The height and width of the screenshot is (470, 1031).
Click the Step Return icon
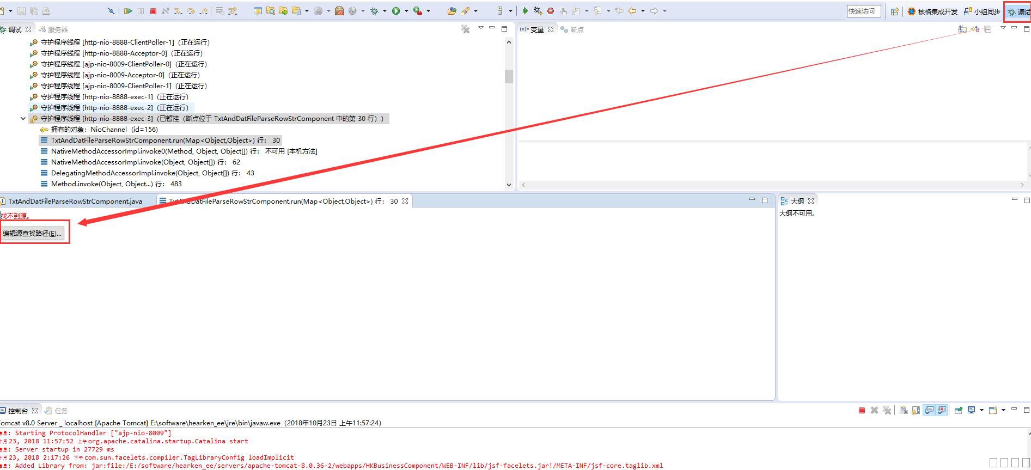coord(204,11)
